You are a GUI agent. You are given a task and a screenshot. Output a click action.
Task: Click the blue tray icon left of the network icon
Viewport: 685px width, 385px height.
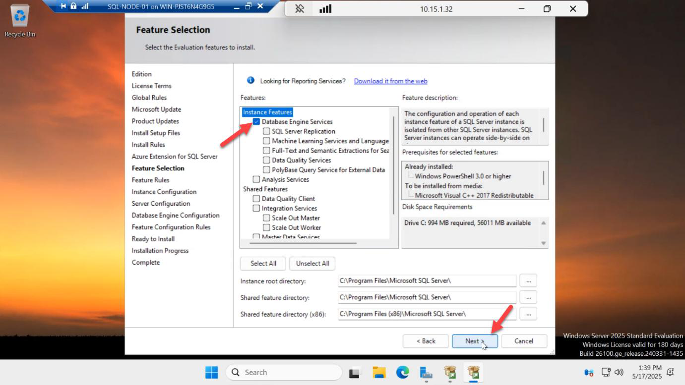(589, 372)
